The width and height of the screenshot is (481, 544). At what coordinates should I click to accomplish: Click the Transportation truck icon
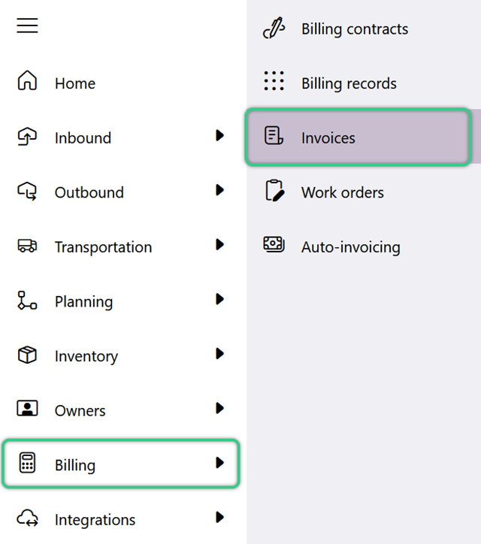point(27,246)
